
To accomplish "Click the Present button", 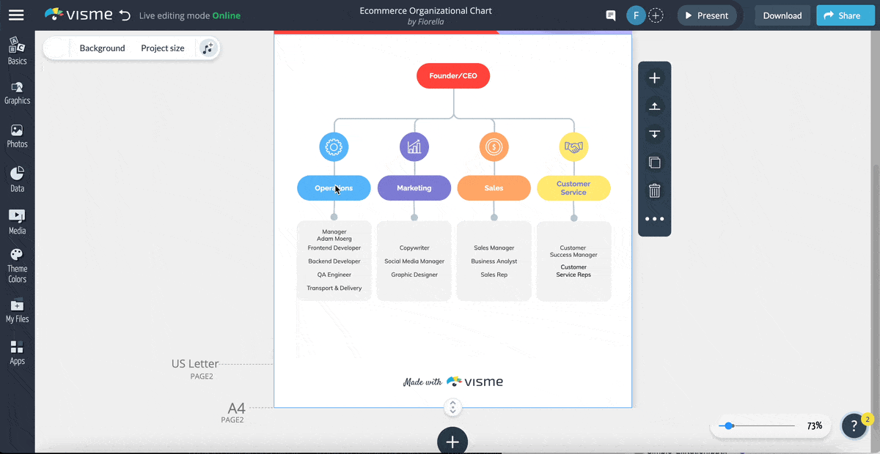I will [x=706, y=15].
